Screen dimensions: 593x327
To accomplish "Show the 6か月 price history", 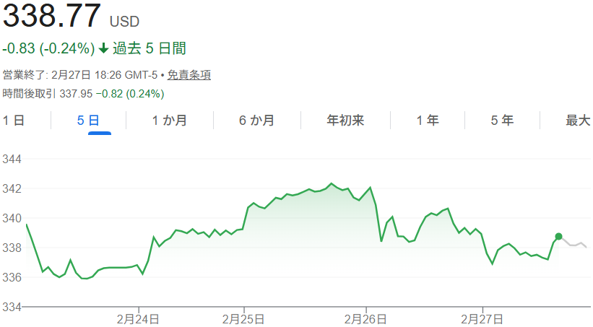I will click(x=256, y=121).
